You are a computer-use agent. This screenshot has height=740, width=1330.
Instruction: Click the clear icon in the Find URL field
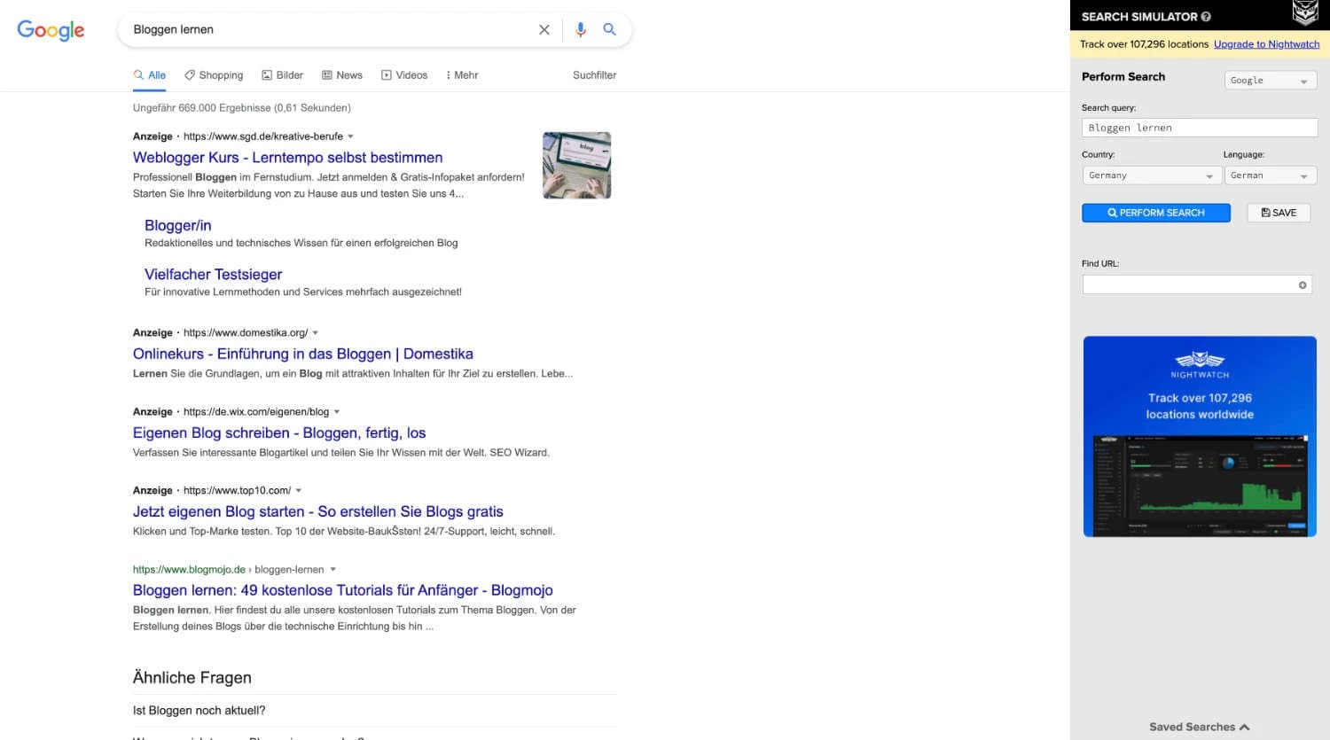[x=1302, y=284]
